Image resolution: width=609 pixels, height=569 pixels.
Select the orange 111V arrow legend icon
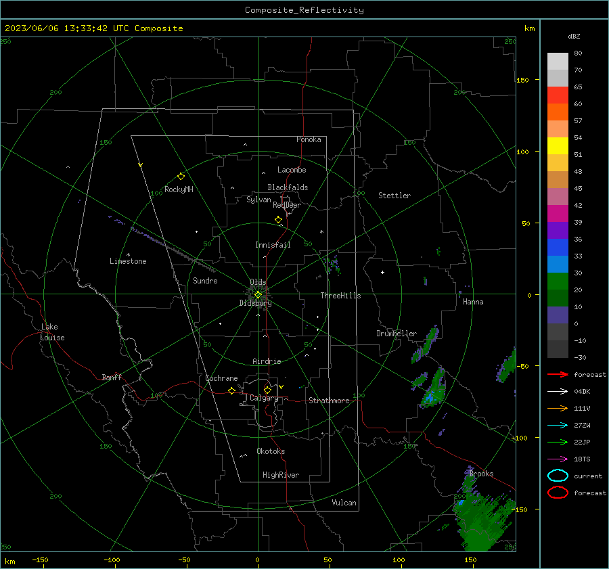pyautogui.click(x=558, y=408)
